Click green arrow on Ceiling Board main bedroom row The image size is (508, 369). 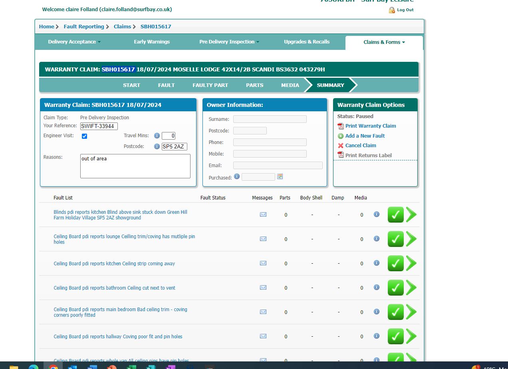(411, 312)
